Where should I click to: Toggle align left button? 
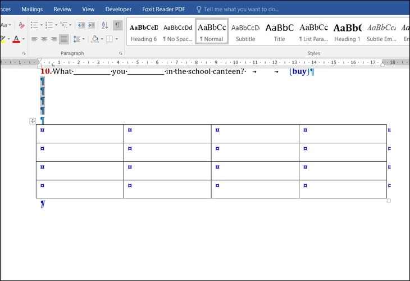pos(34,39)
